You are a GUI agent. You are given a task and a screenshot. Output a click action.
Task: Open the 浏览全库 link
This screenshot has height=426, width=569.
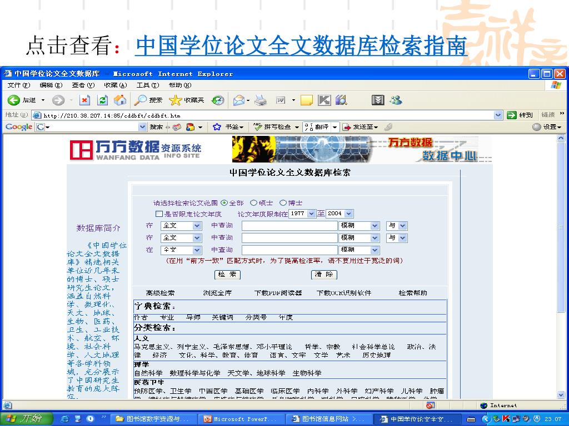217,293
